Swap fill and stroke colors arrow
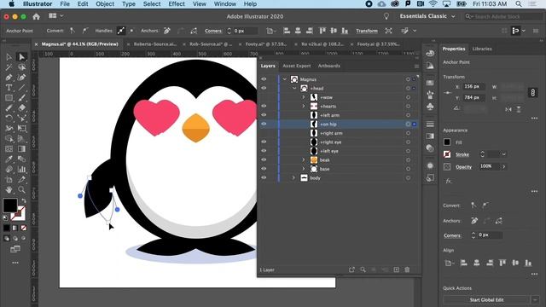This screenshot has height=307, width=546. coord(23,201)
